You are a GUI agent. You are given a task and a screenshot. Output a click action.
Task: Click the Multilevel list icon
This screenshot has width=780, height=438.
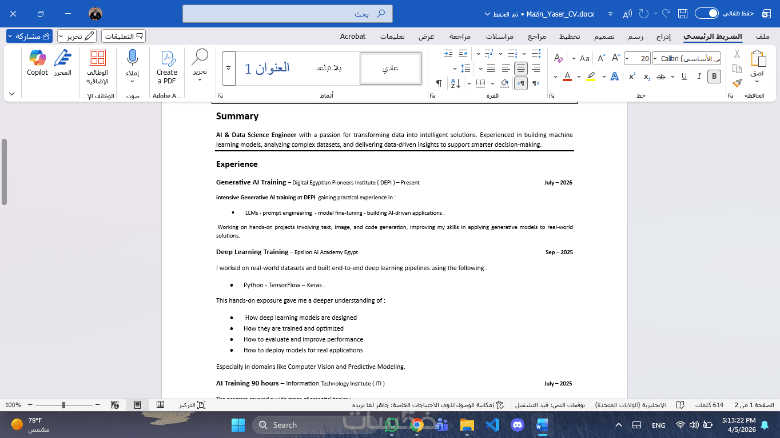pyautogui.click(x=489, y=54)
